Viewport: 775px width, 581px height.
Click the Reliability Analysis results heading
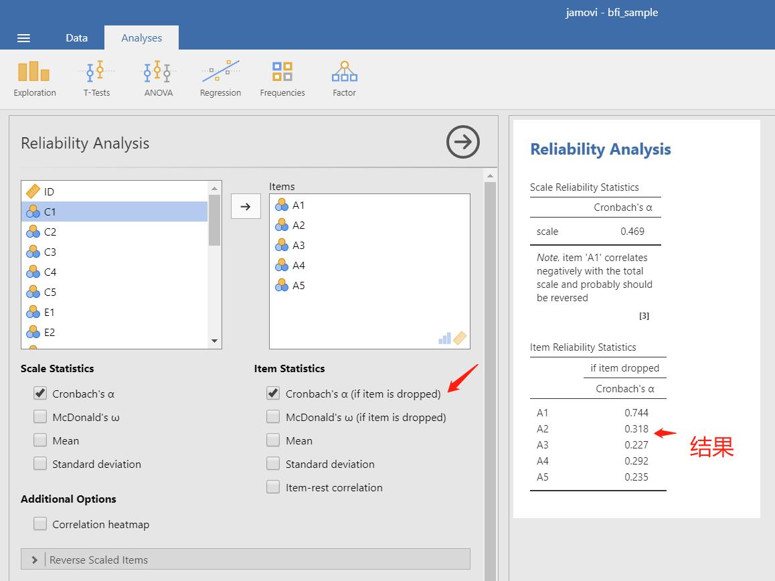(600, 149)
